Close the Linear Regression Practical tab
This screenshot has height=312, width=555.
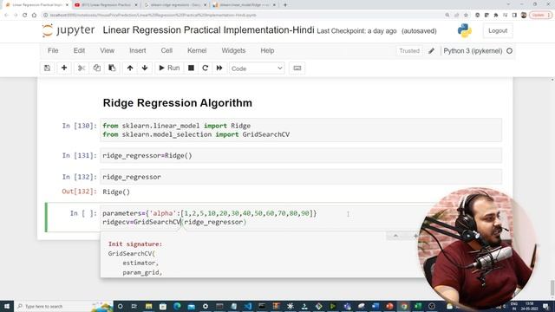[67, 5]
